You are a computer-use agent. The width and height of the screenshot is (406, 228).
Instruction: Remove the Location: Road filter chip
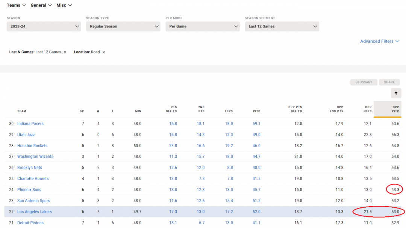click(104, 52)
